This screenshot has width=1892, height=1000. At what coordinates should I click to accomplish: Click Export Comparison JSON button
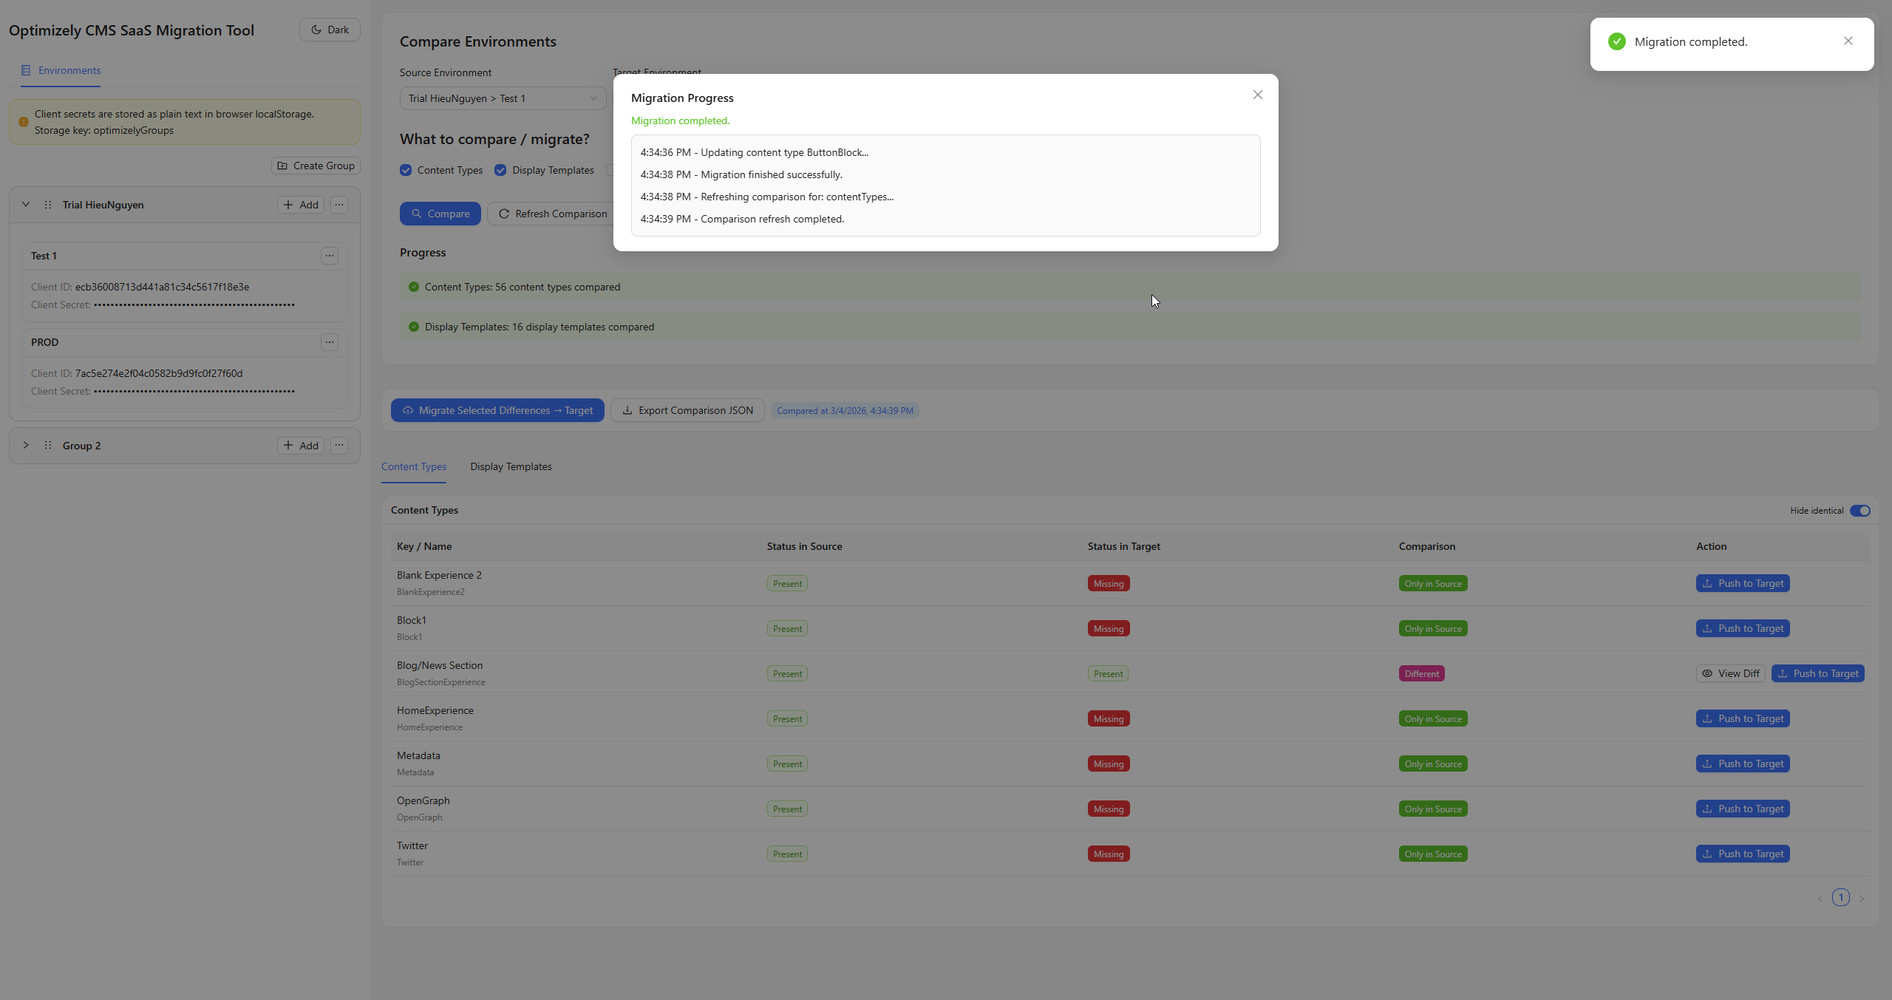pyautogui.click(x=687, y=411)
